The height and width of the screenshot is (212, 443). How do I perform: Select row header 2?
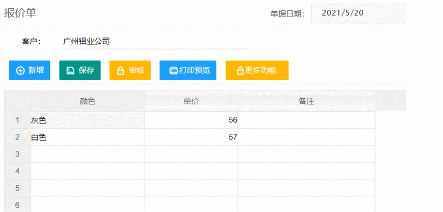(x=18, y=137)
